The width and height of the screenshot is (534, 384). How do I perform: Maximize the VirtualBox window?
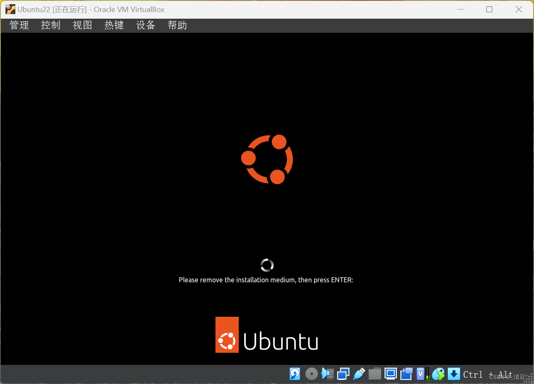[x=489, y=9]
